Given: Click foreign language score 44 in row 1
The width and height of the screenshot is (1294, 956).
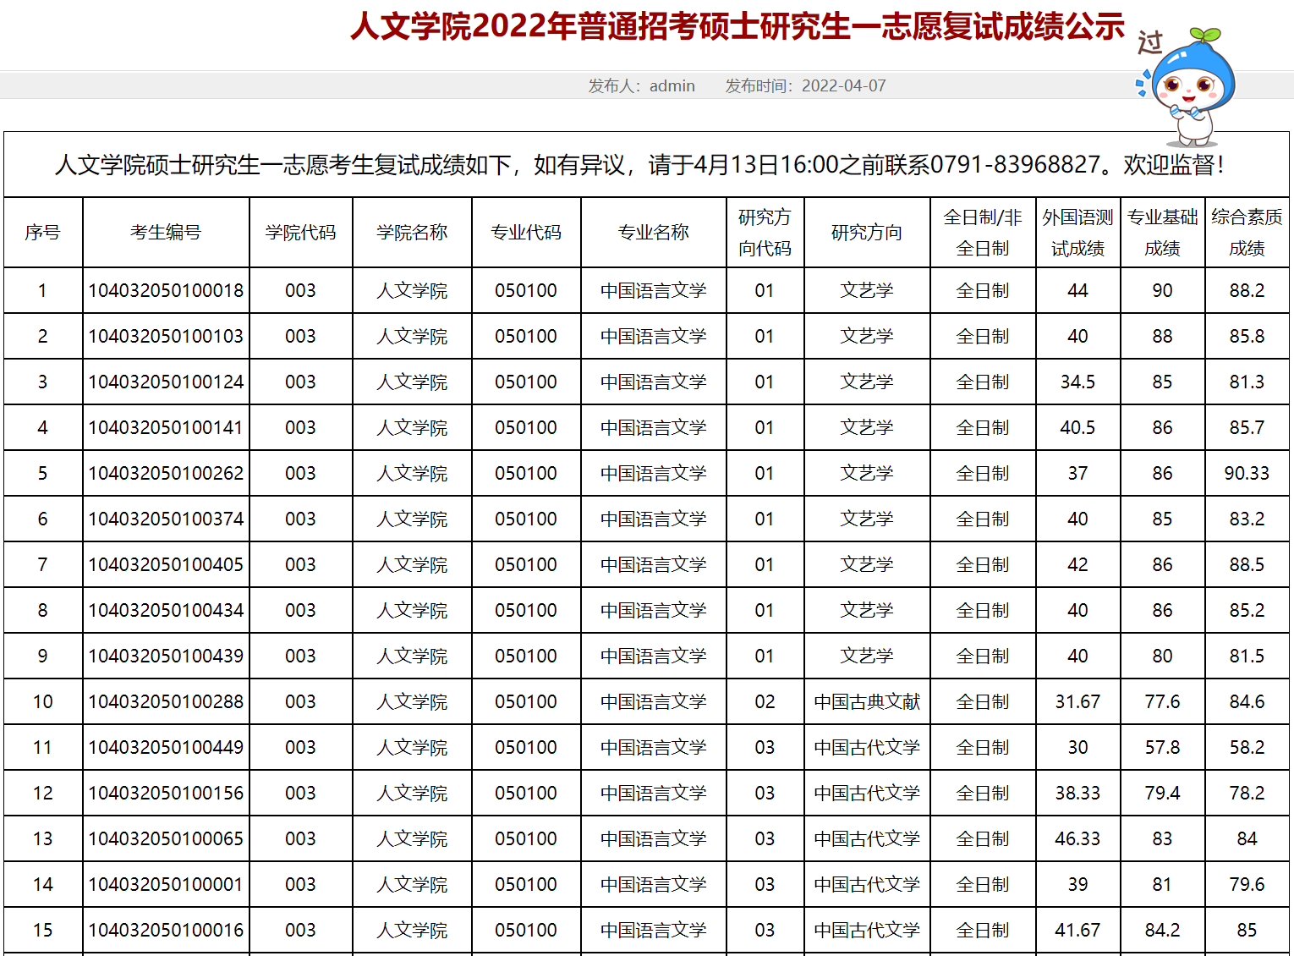Looking at the screenshot, I should pos(1078,291).
